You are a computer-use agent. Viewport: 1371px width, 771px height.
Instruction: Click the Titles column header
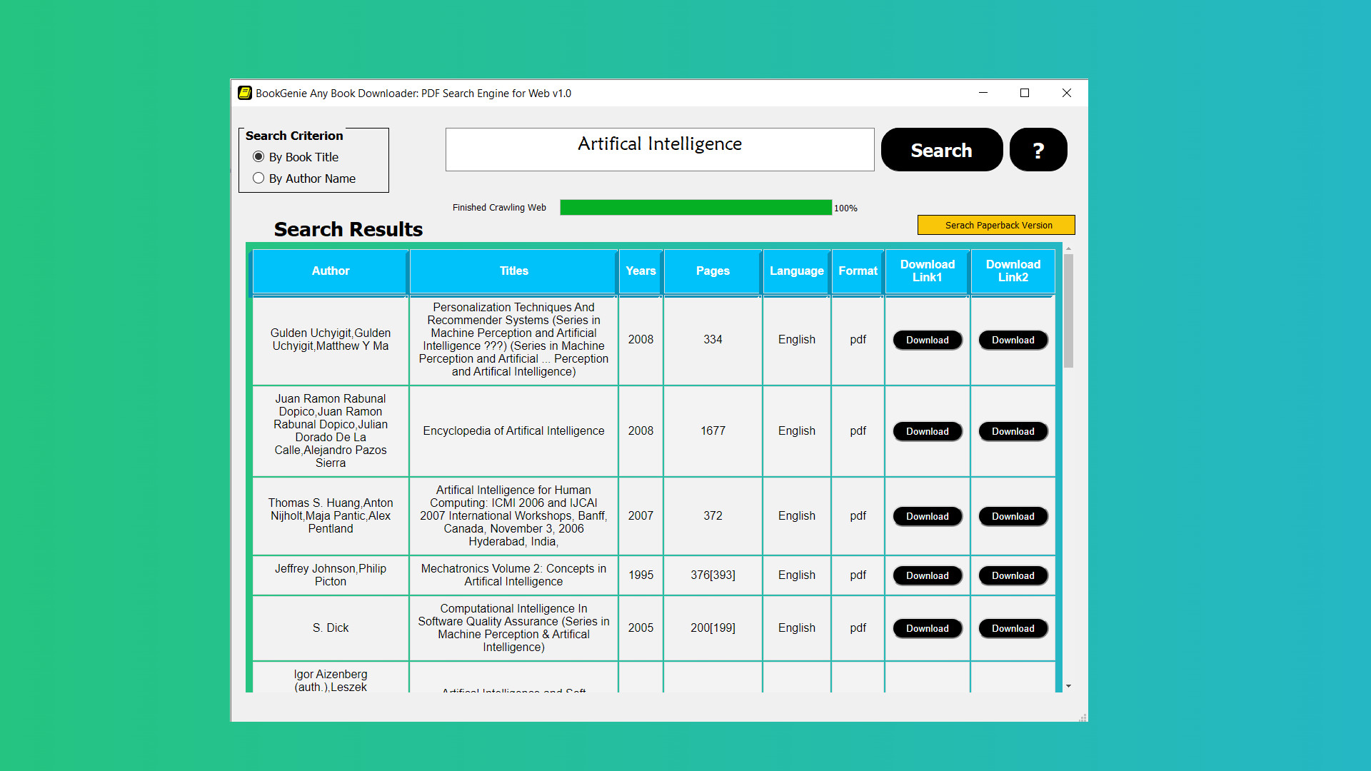pyautogui.click(x=514, y=271)
